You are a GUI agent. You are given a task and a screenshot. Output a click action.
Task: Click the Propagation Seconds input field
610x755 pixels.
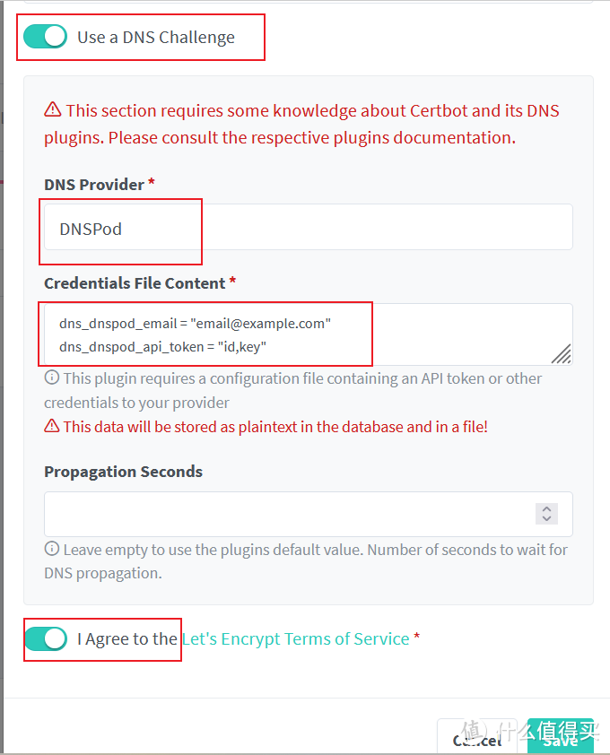point(287,514)
